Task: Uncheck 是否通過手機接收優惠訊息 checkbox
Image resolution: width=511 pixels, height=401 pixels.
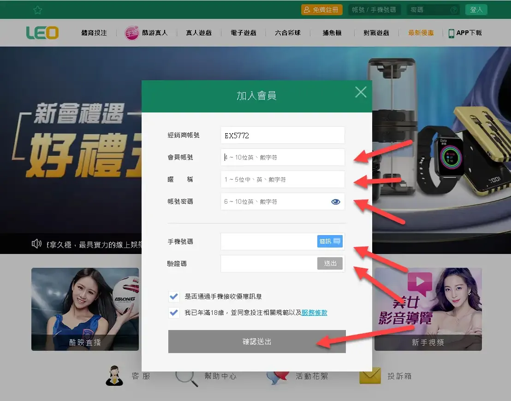Action: point(174,296)
